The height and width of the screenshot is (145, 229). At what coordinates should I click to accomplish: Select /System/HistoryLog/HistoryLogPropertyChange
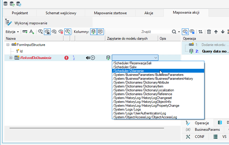(158, 106)
